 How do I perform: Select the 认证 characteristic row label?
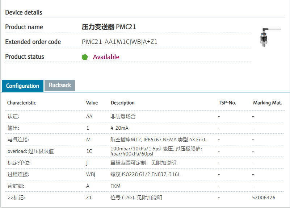[x=13, y=117]
